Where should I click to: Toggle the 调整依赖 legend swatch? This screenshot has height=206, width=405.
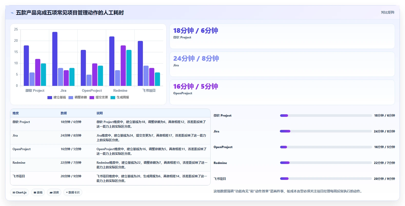coord(71,98)
